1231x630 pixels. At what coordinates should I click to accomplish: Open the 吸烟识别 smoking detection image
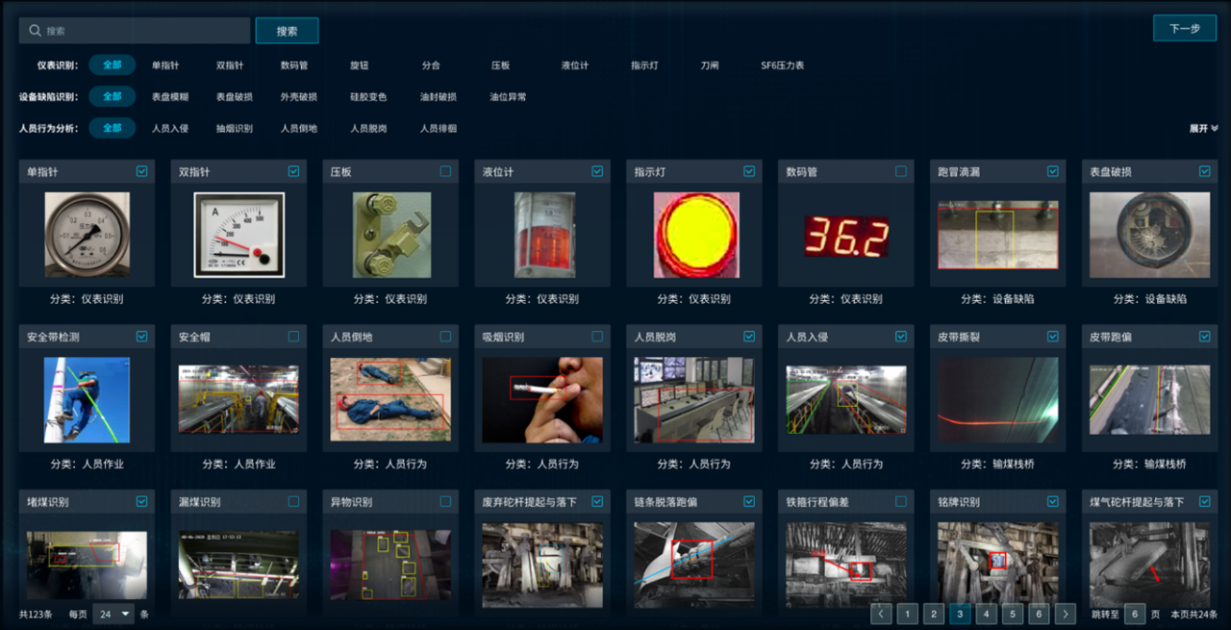[542, 400]
